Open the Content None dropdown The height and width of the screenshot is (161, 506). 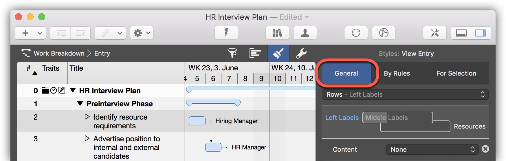[x=432, y=149]
